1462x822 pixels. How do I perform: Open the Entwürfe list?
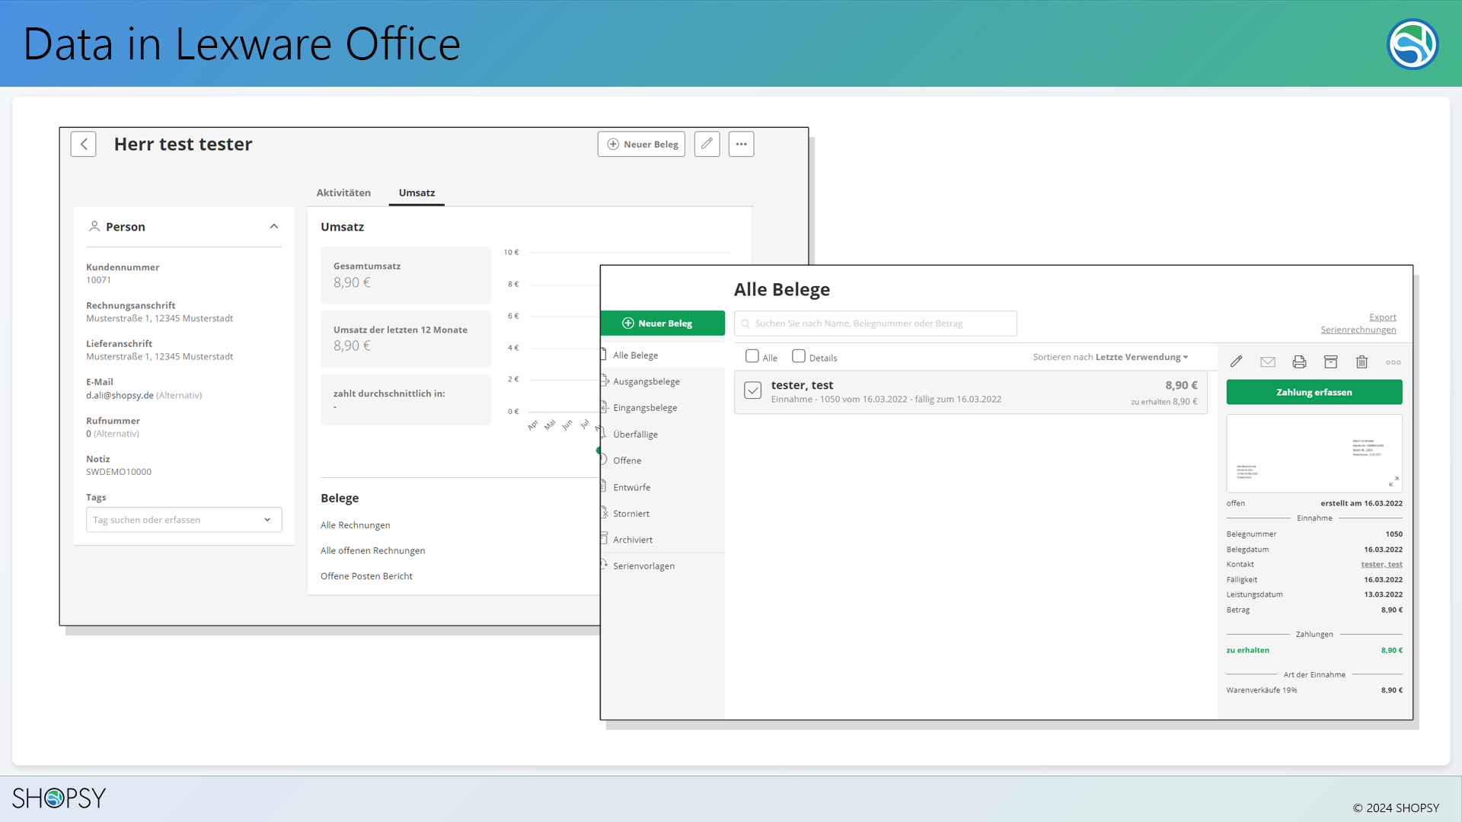click(631, 487)
